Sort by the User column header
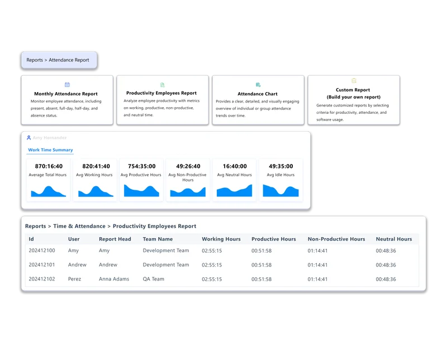447x342 pixels. [x=74, y=239]
